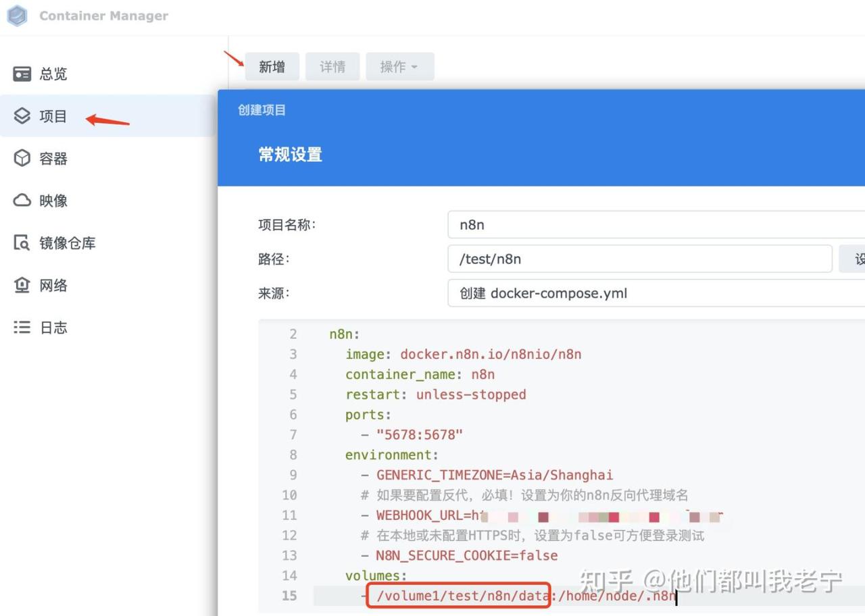Click the 容器 cube icon
Viewport: 865px width, 616px height.
[22, 158]
